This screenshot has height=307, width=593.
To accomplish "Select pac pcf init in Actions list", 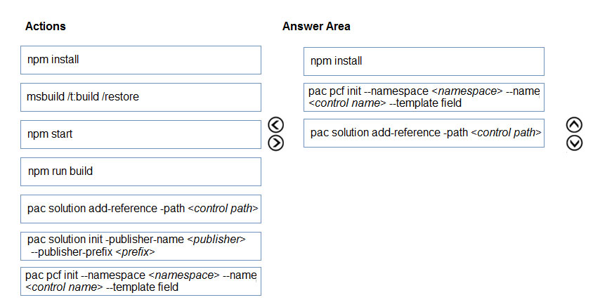I will pos(141,281).
